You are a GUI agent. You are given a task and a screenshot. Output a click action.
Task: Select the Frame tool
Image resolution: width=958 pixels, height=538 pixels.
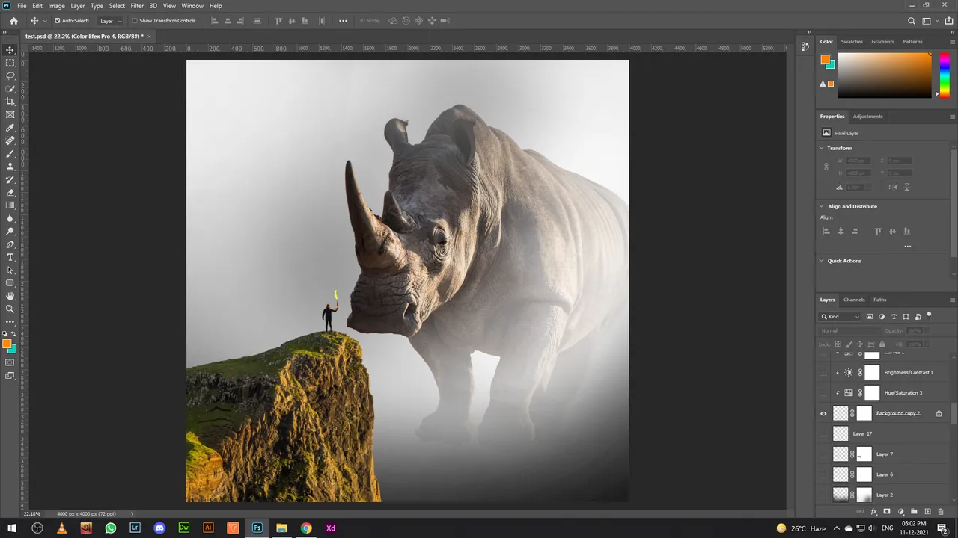coord(10,114)
